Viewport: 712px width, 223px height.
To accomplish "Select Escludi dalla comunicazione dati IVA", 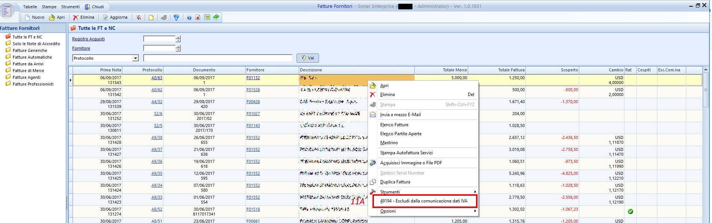I will click(423, 201).
